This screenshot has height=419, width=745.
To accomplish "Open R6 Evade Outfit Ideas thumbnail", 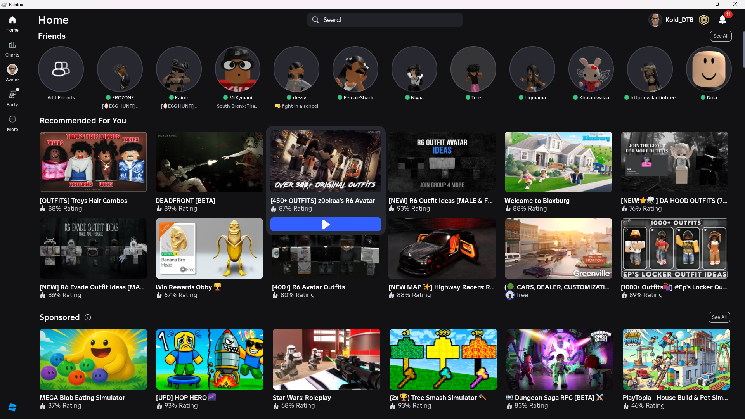I will coord(93,248).
